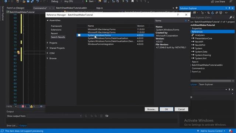Switch to BatchSheetMakerTutorial.addin tab
236x133 pixels.
click(72, 8)
